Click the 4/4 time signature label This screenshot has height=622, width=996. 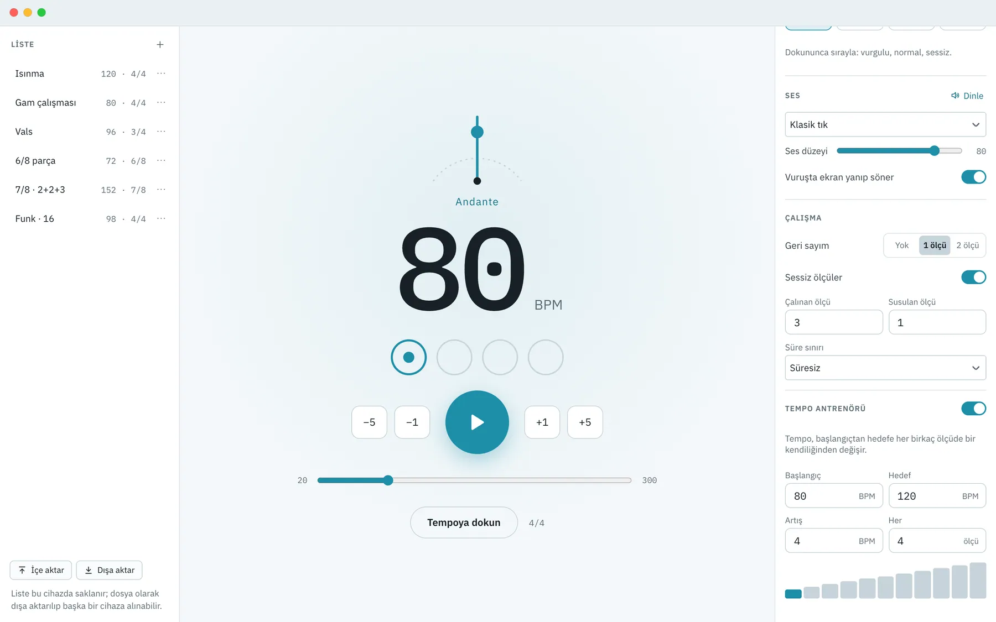537,523
